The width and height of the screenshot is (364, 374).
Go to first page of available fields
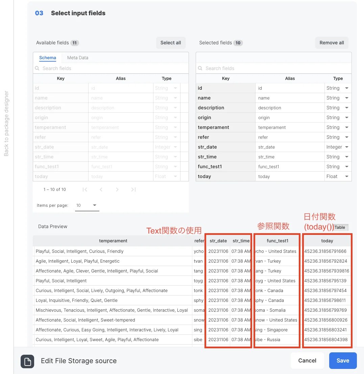pyautogui.click(x=85, y=190)
